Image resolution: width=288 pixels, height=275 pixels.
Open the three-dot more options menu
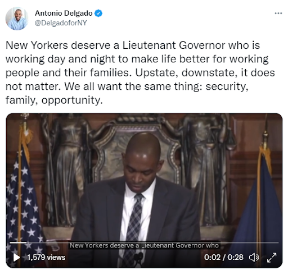(278, 13)
